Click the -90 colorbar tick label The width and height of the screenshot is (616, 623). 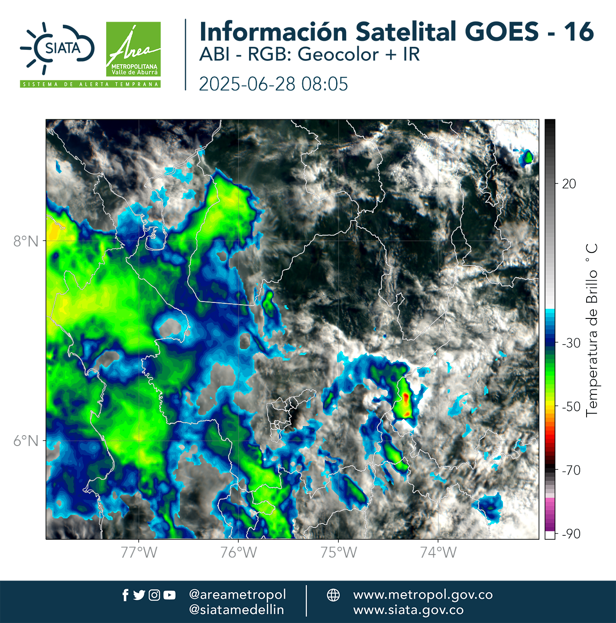(x=571, y=534)
